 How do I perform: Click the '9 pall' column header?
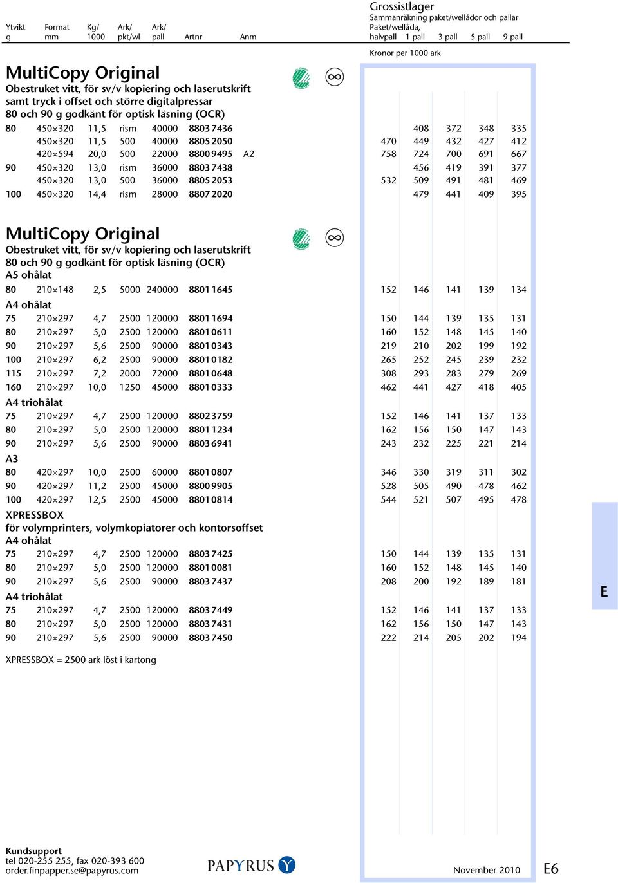tap(513, 37)
